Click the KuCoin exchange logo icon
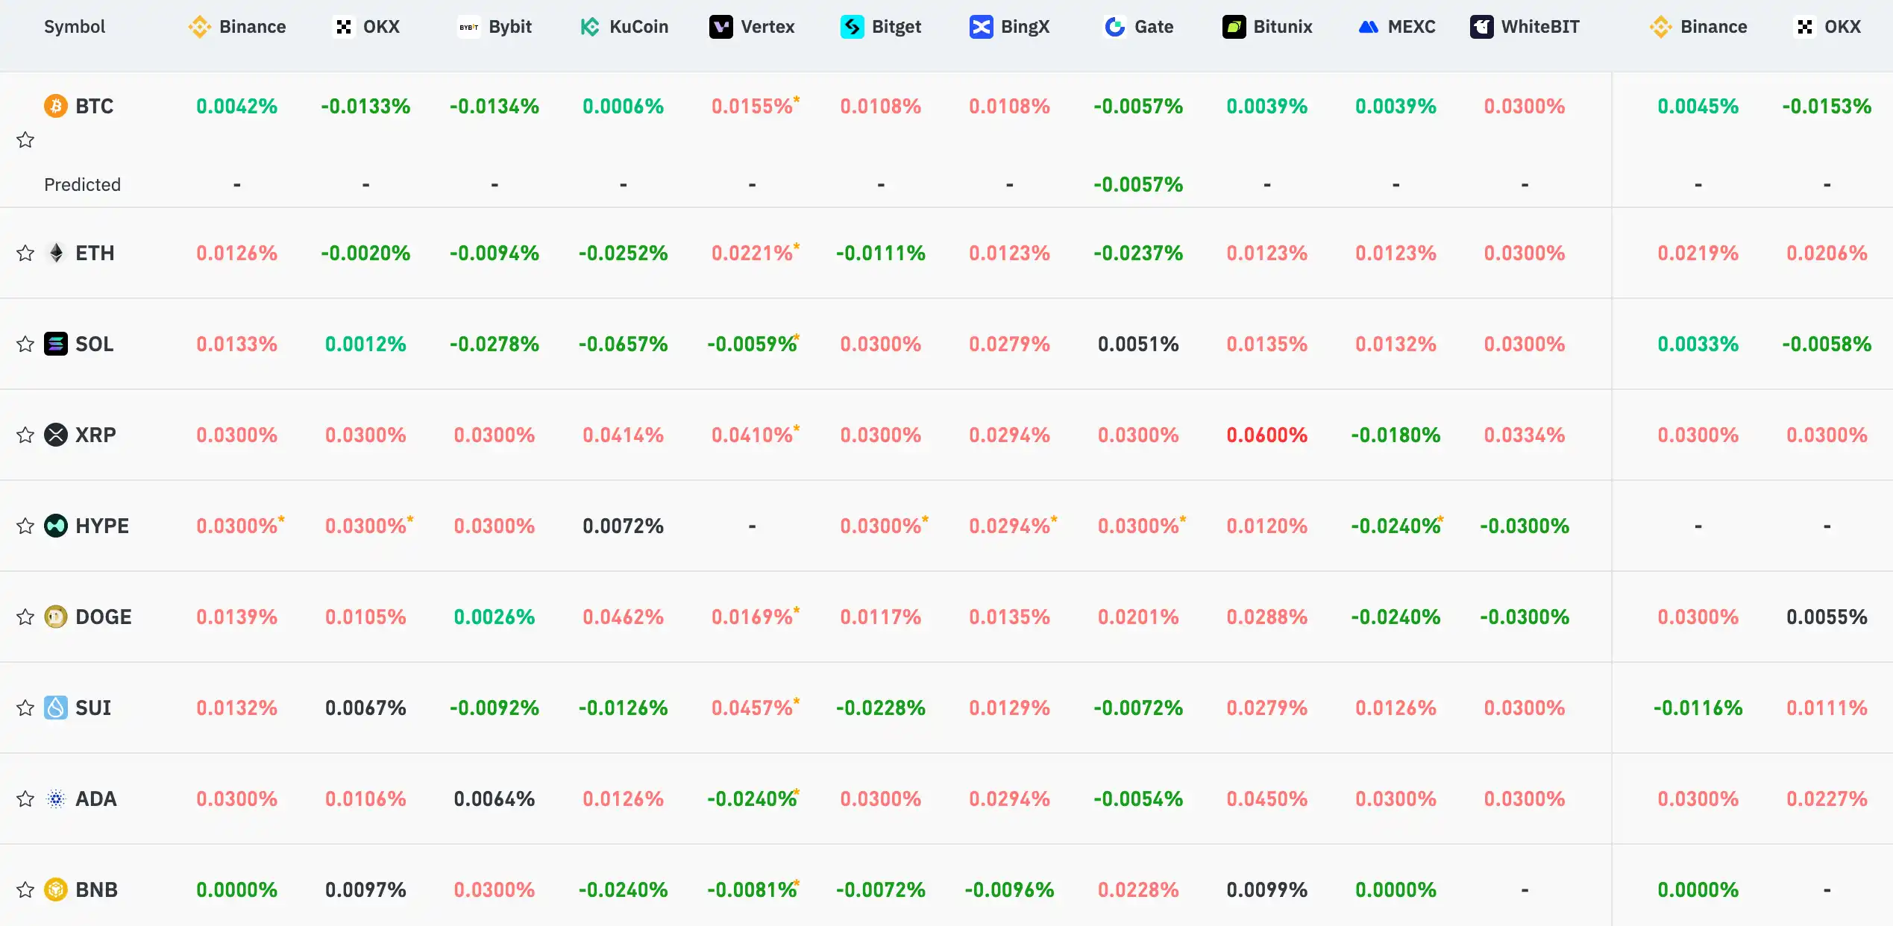This screenshot has width=1893, height=926. (589, 27)
